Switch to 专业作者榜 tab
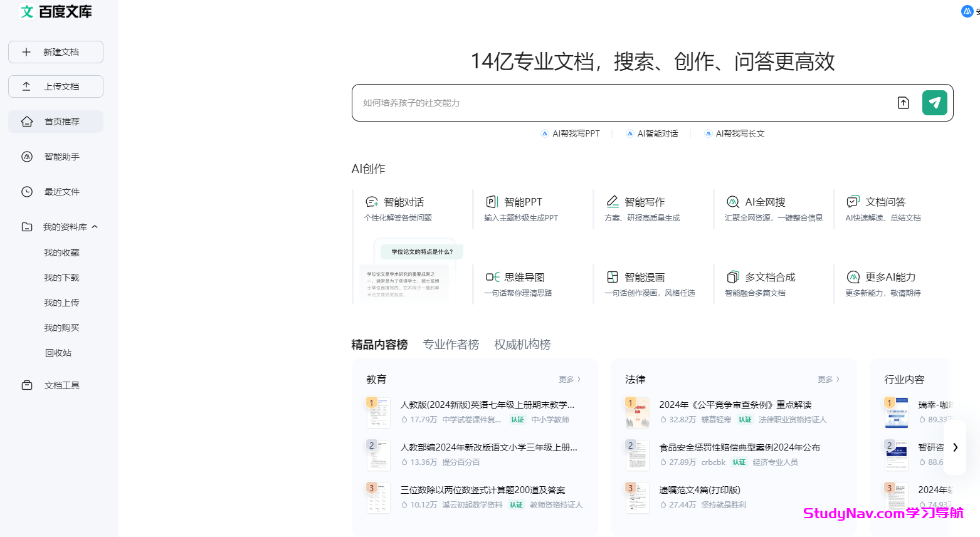This screenshot has width=980, height=537. pyautogui.click(x=451, y=345)
